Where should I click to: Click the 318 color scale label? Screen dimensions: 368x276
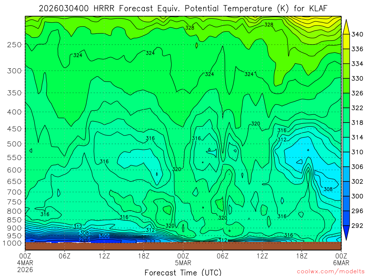tap(357, 123)
